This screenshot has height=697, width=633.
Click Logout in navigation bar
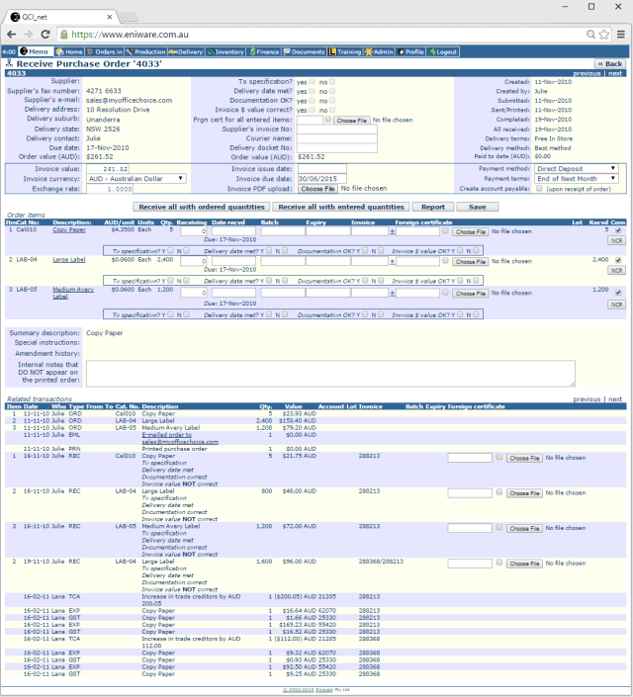[x=443, y=51]
